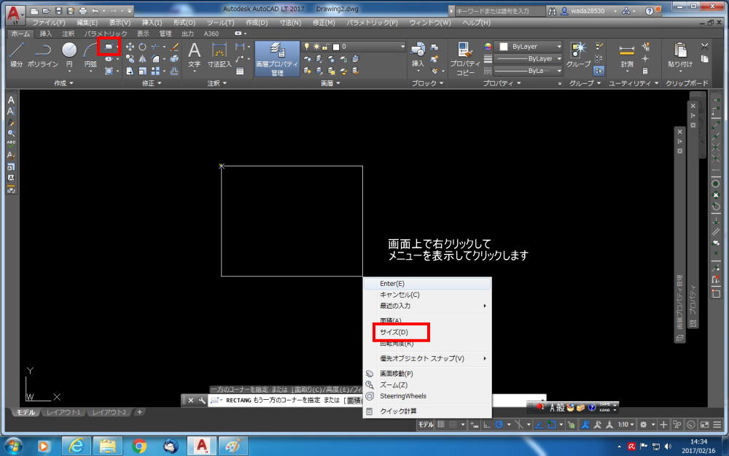Activate the Erase tool in the 修正 panel
The height and width of the screenshot is (456, 729).
[175, 47]
